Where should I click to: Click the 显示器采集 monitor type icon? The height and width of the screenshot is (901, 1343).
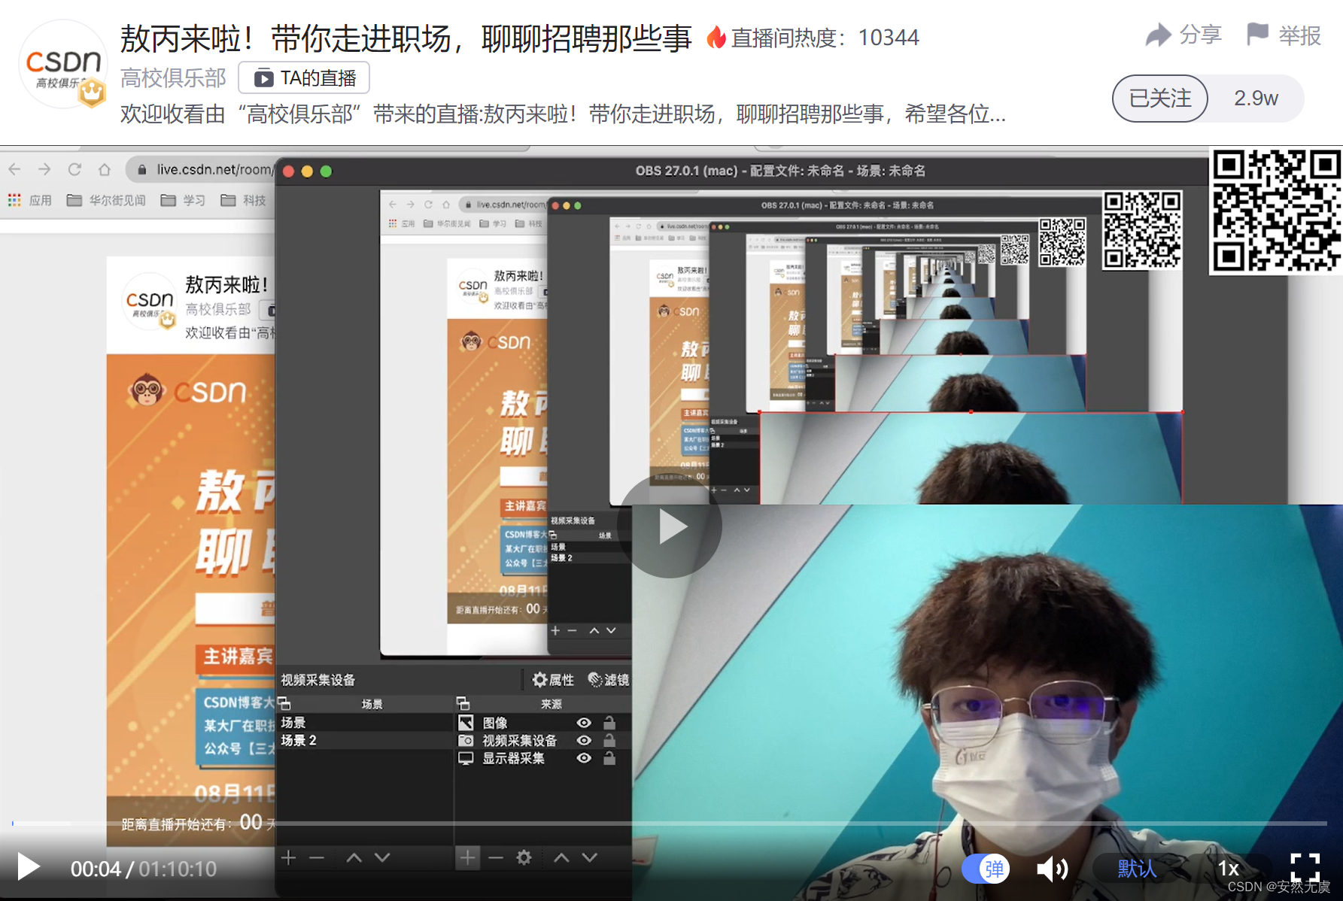coord(466,758)
